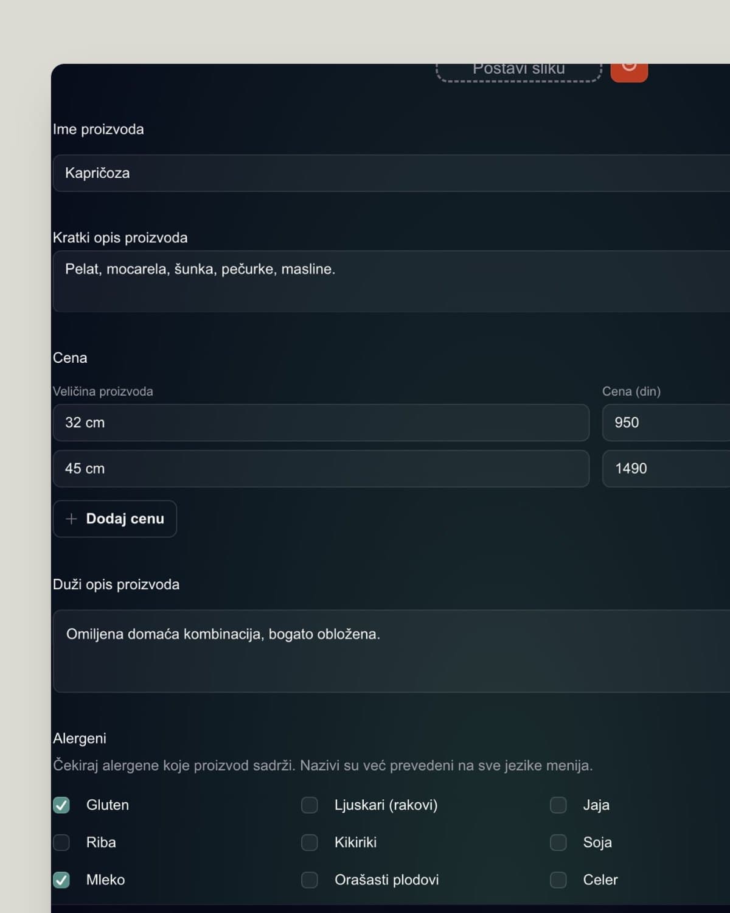Screen dimensions: 730x913
Task: Check the Celer allergen checkbox
Action: [558, 880]
